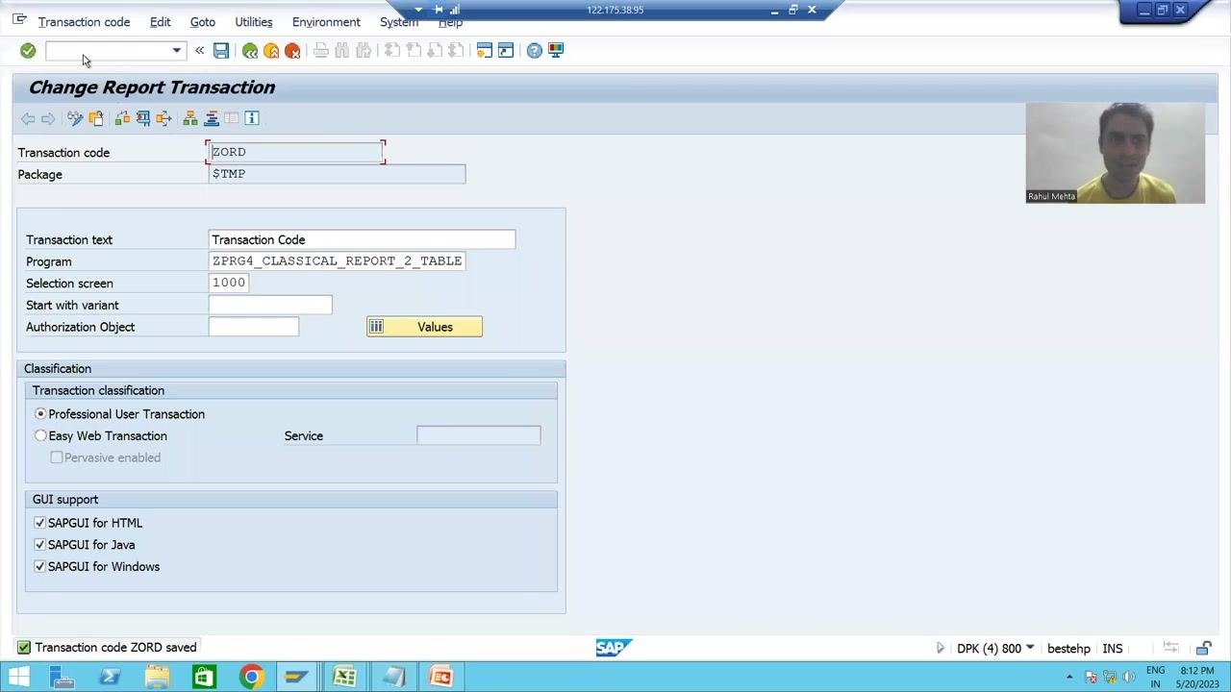Image resolution: width=1231 pixels, height=692 pixels.
Task: Click the Transaction text input field
Action: pyautogui.click(x=362, y=240)
